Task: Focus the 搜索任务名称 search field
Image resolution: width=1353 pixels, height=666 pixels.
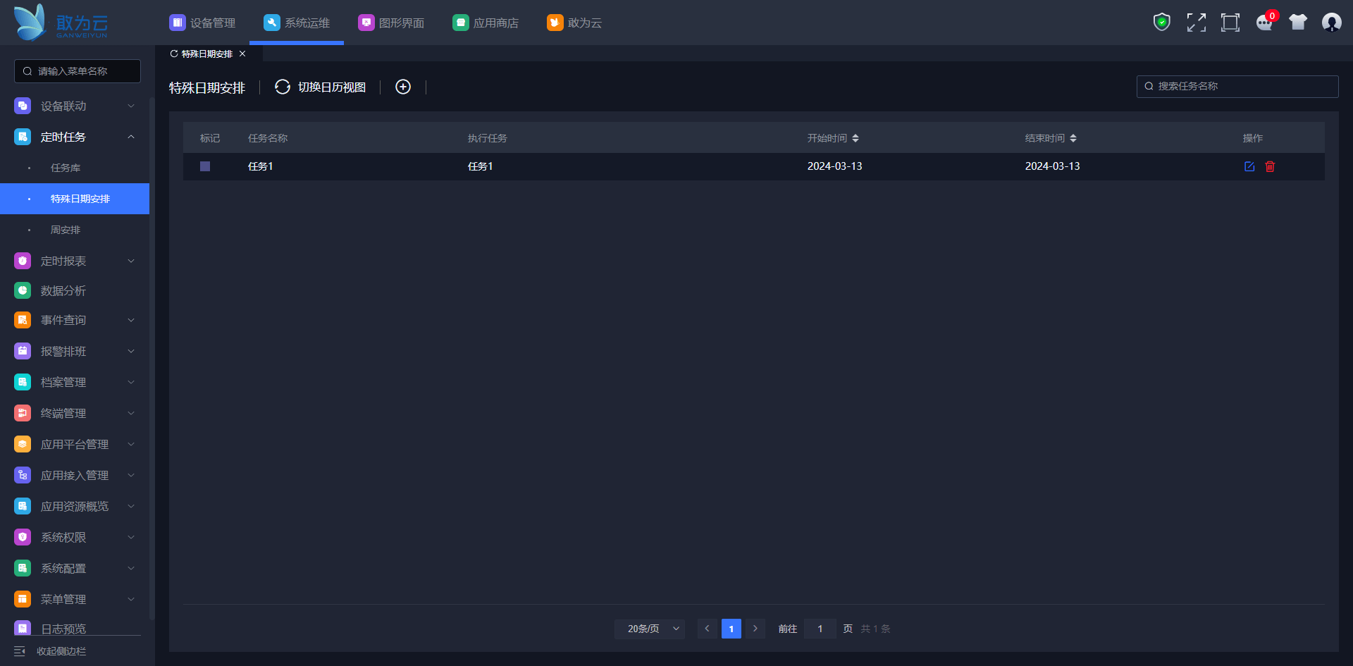Action: click(1237, 87)
